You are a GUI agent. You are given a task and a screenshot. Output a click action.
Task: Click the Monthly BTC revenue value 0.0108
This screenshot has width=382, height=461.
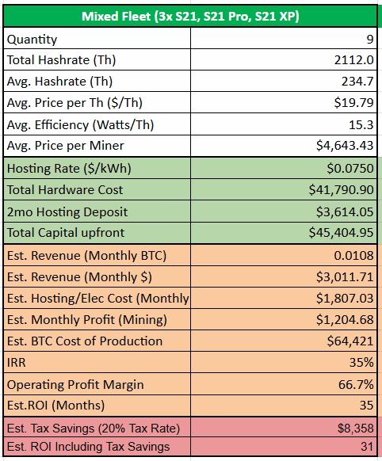pyautogui.click(x=284, y=255)
